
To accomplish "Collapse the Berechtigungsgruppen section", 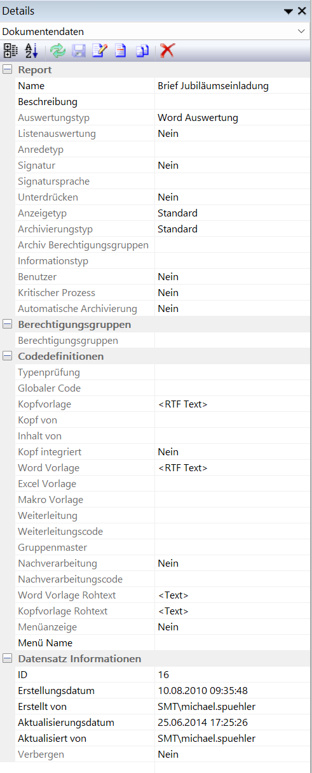I will (x=8, y=324).
